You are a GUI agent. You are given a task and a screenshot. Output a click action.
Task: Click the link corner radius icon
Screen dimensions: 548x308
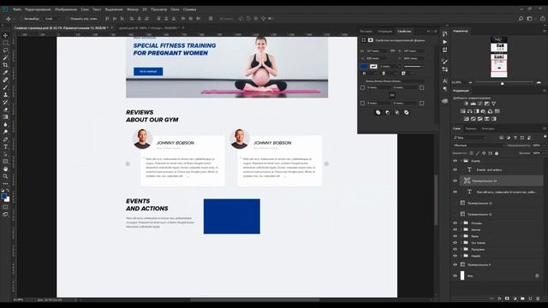(392, 95)
